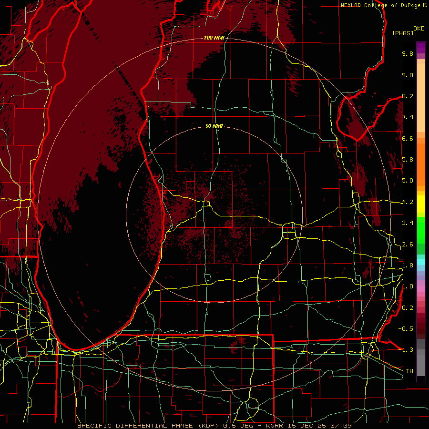Screen dimensions: 429x429
Task: Click the purple swatch atop the color scale
Action: point(421,48)
